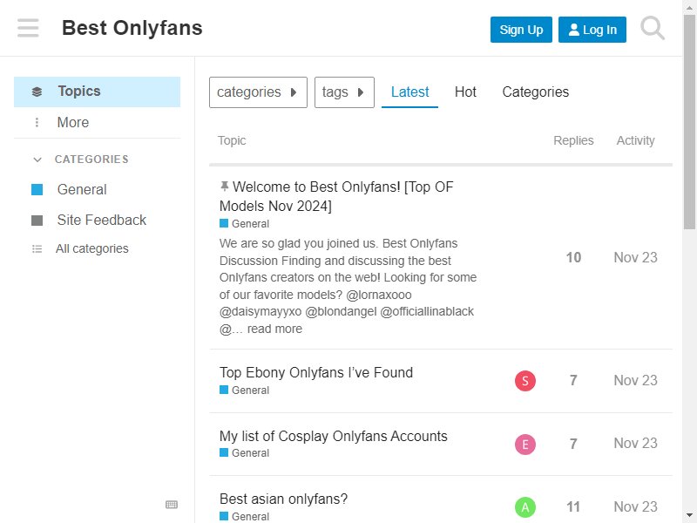This screenshot has height=523, width=697.
Task: Switch to the Hot tab
Action: tap(465, 92)
